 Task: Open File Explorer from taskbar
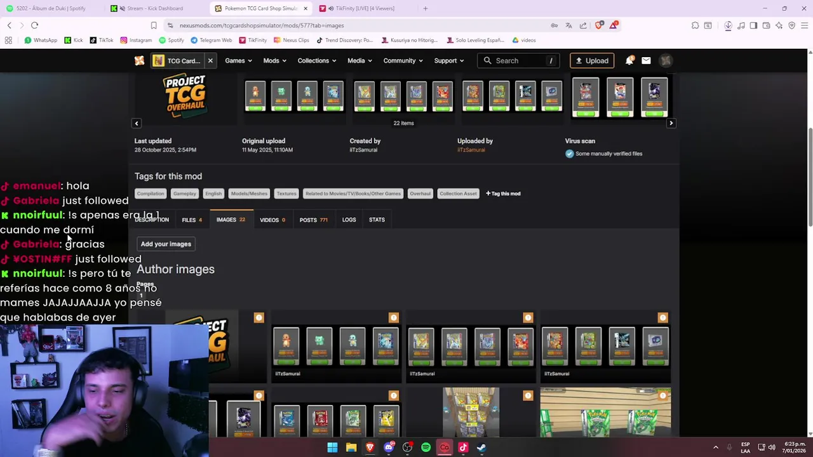point(351,447)
